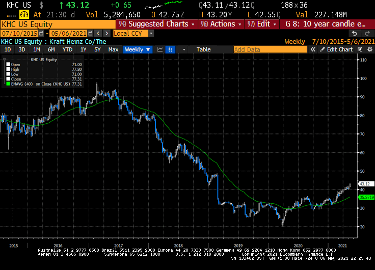Image resolution: width=375 pixels, height=270 pixels.
Task: Select the 5Y range tab
Action: click(x=97, y=49)
